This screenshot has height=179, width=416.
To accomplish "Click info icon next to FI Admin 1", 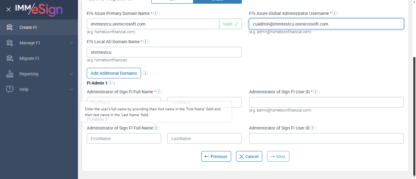I will 110,83.
